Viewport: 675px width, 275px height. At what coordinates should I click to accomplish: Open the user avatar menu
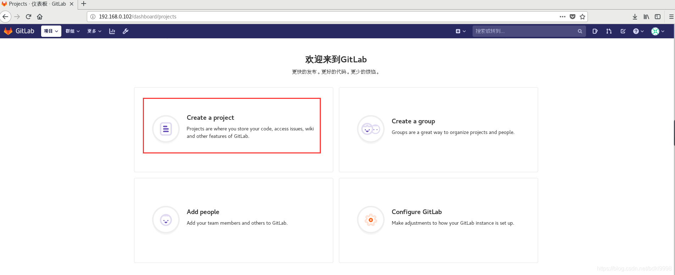(x=658, y=31)
